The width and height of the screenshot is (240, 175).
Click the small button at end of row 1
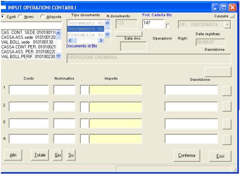[226, 91]
